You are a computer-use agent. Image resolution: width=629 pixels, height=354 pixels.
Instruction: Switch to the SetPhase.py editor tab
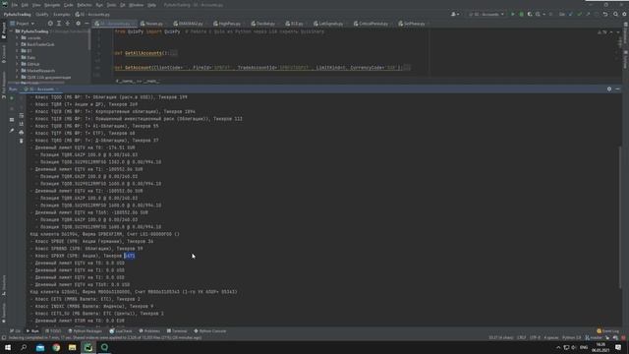point(412,24)
